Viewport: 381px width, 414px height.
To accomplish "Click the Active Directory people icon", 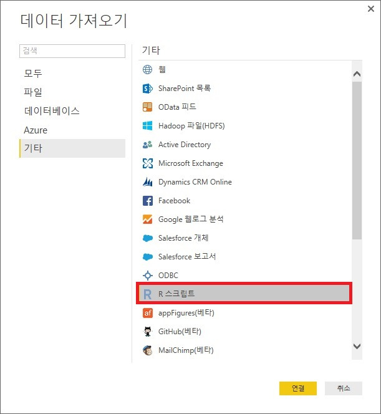I will tap(147, 145).
